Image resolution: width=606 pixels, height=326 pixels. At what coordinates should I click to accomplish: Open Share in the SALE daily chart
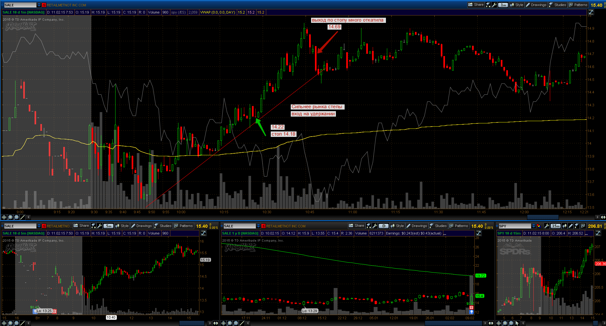click(x=357, y=226)
